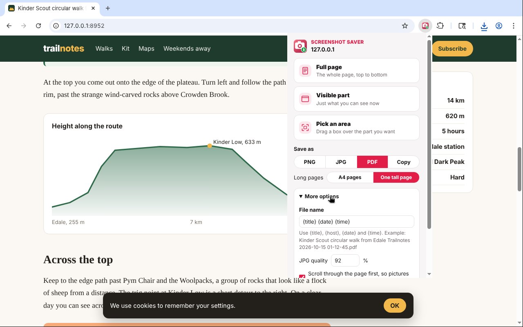
Task: Click the Screenshot Saver extension icon in toolbar
Action: click(425, 26)
